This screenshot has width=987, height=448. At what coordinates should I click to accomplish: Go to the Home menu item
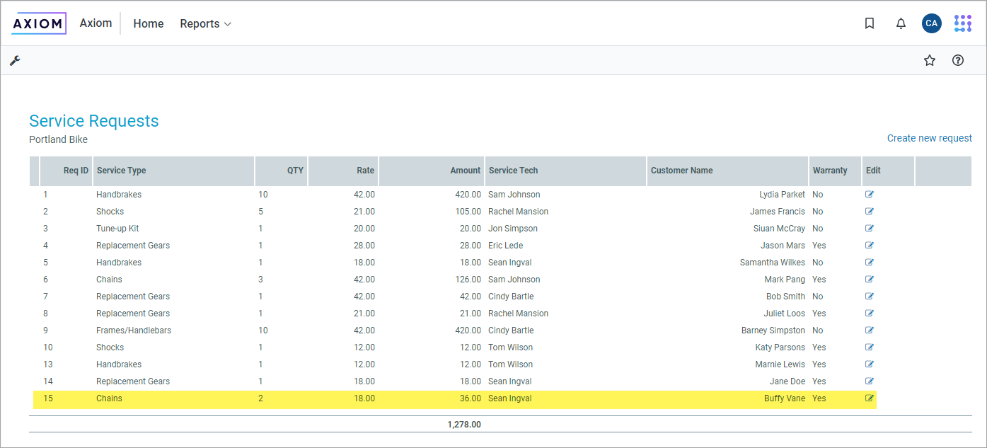click(x=149, y=24)
